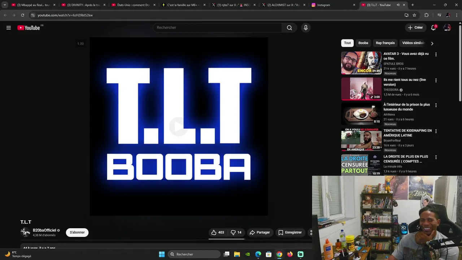Select the Booba filter chip
The image size is (462, 260).
pyautogui.click(x=363, y=43)
